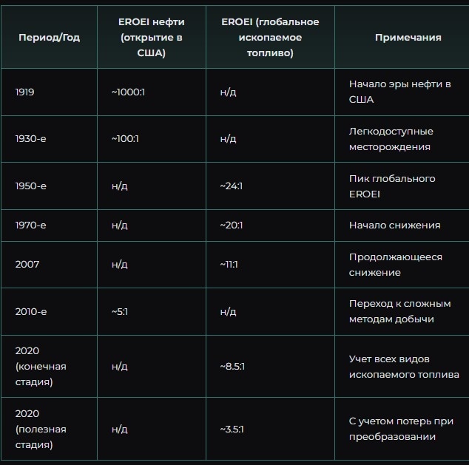Click the '~11:1' value for 2007
Screen dimensions: 469x465
tap(229, 265)
